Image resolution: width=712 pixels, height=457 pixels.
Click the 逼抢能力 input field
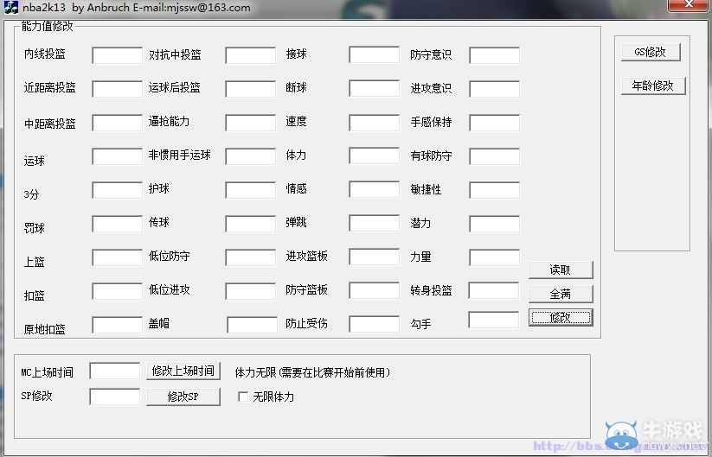click(250, 123)
